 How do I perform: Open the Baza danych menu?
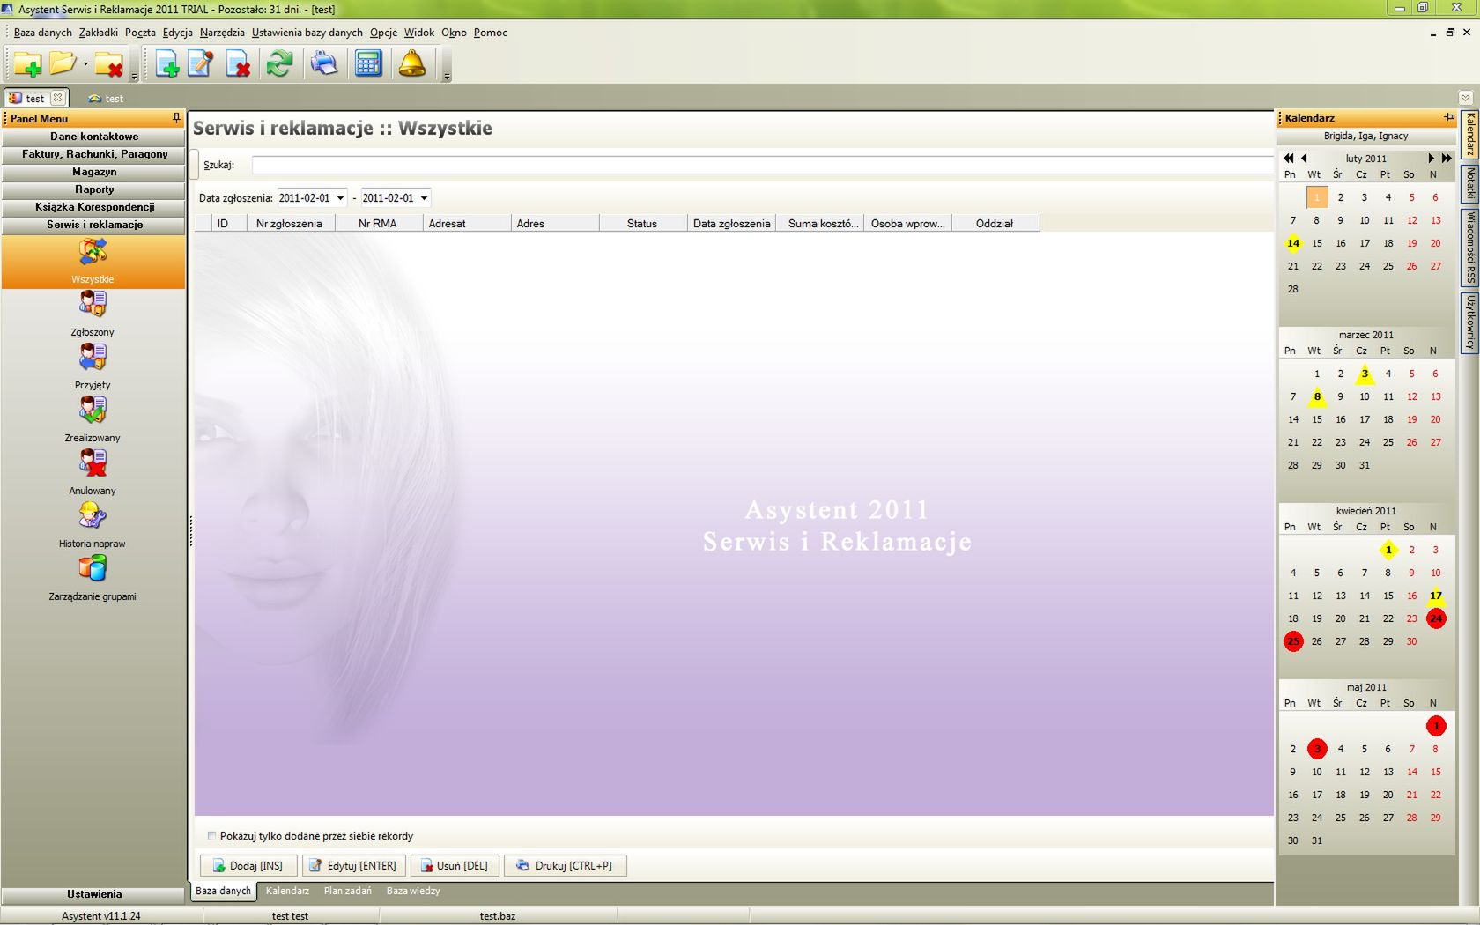click(42, 33)
